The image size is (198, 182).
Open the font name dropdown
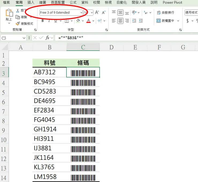click(x=81, y=13)
